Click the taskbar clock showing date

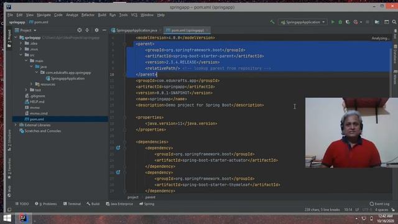point(385,218)
